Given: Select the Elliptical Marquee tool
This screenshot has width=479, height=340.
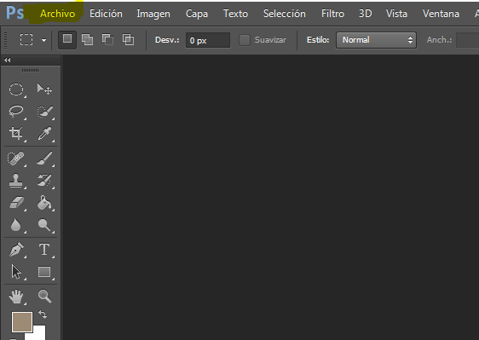Looking at the screenshot, I should 16,89.
